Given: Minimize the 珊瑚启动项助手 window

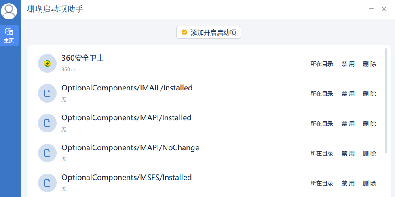Looking at the screenshot, I should pos(371,9).
